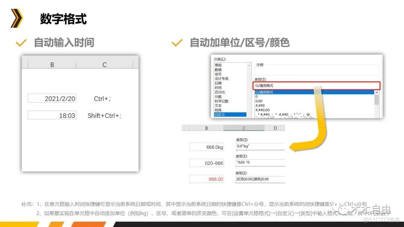
Task: Select the column C header
Action: click(x=244, y=128)
